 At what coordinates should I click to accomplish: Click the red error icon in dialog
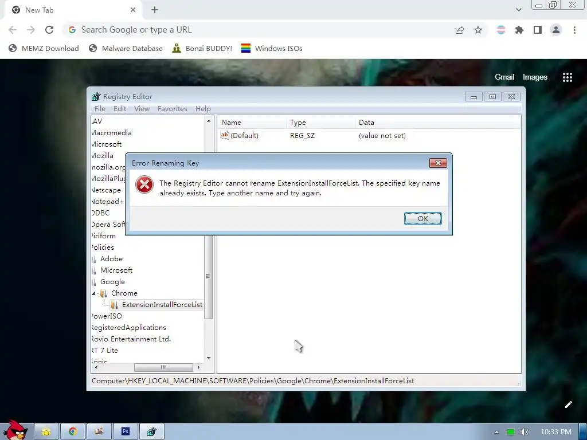[144, 184]
